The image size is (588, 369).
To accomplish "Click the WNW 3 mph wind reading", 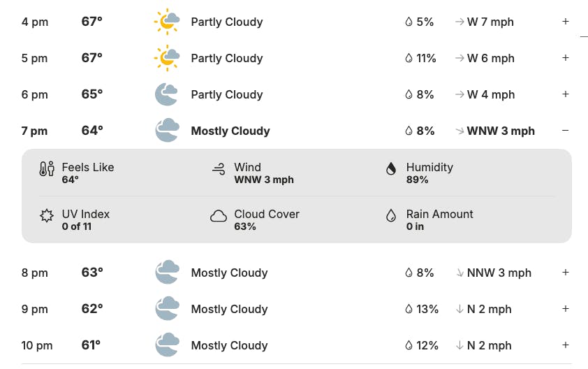I will 501,131.
